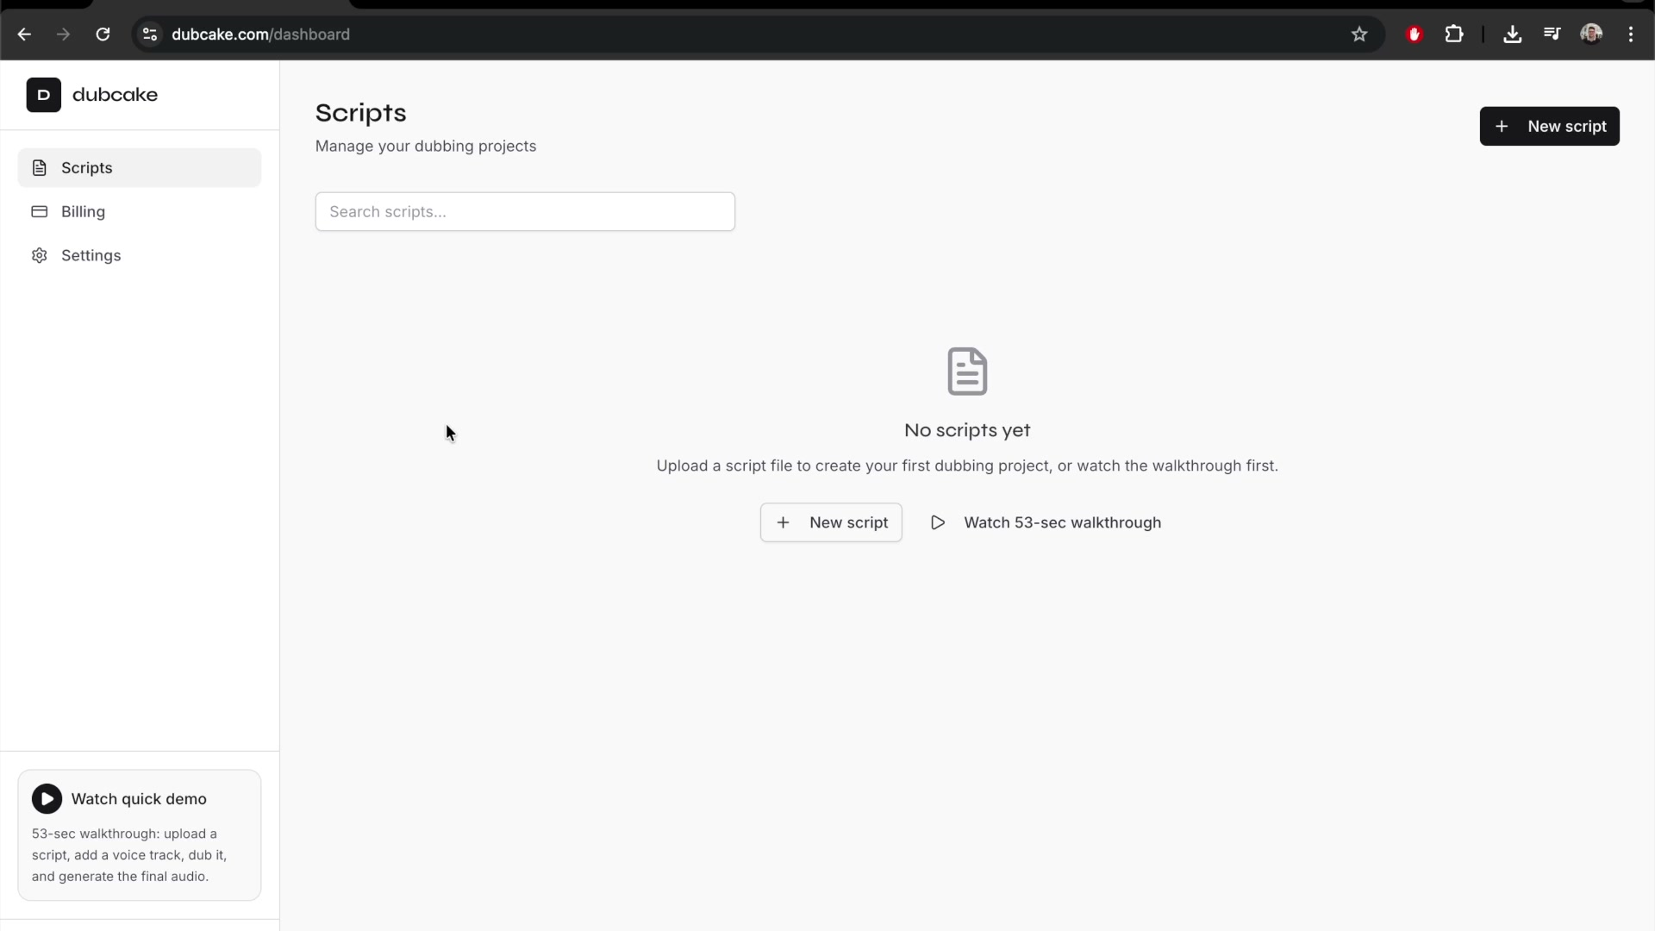Click the gear icon beside Settings
This screenshot has height=931, width=1655.
coord(40,256)
